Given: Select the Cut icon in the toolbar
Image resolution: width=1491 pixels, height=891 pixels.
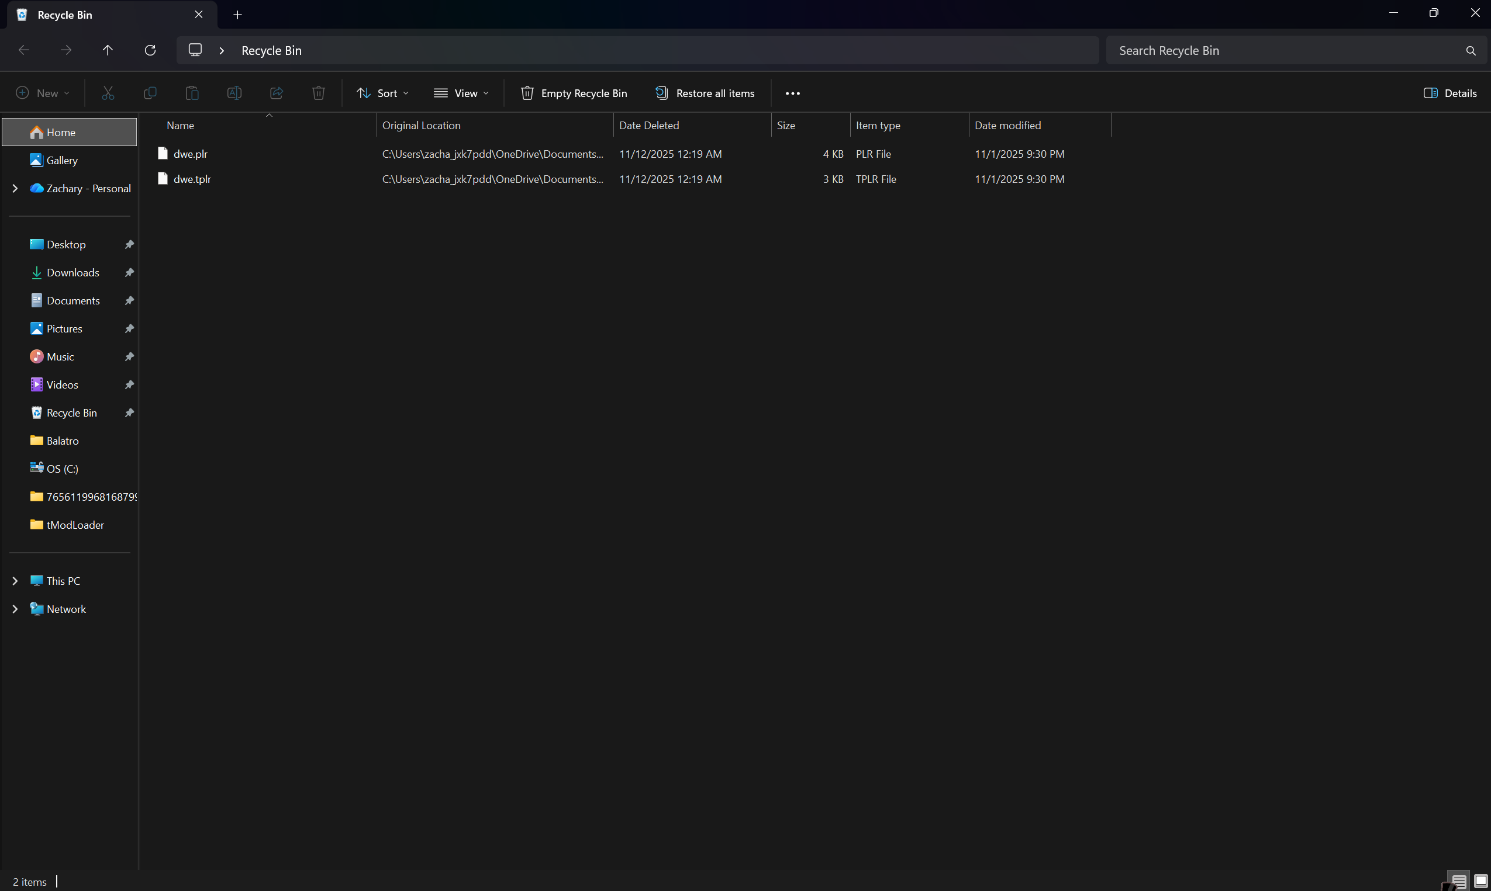Looking at the screenshot, I should (x=108, y=92).
